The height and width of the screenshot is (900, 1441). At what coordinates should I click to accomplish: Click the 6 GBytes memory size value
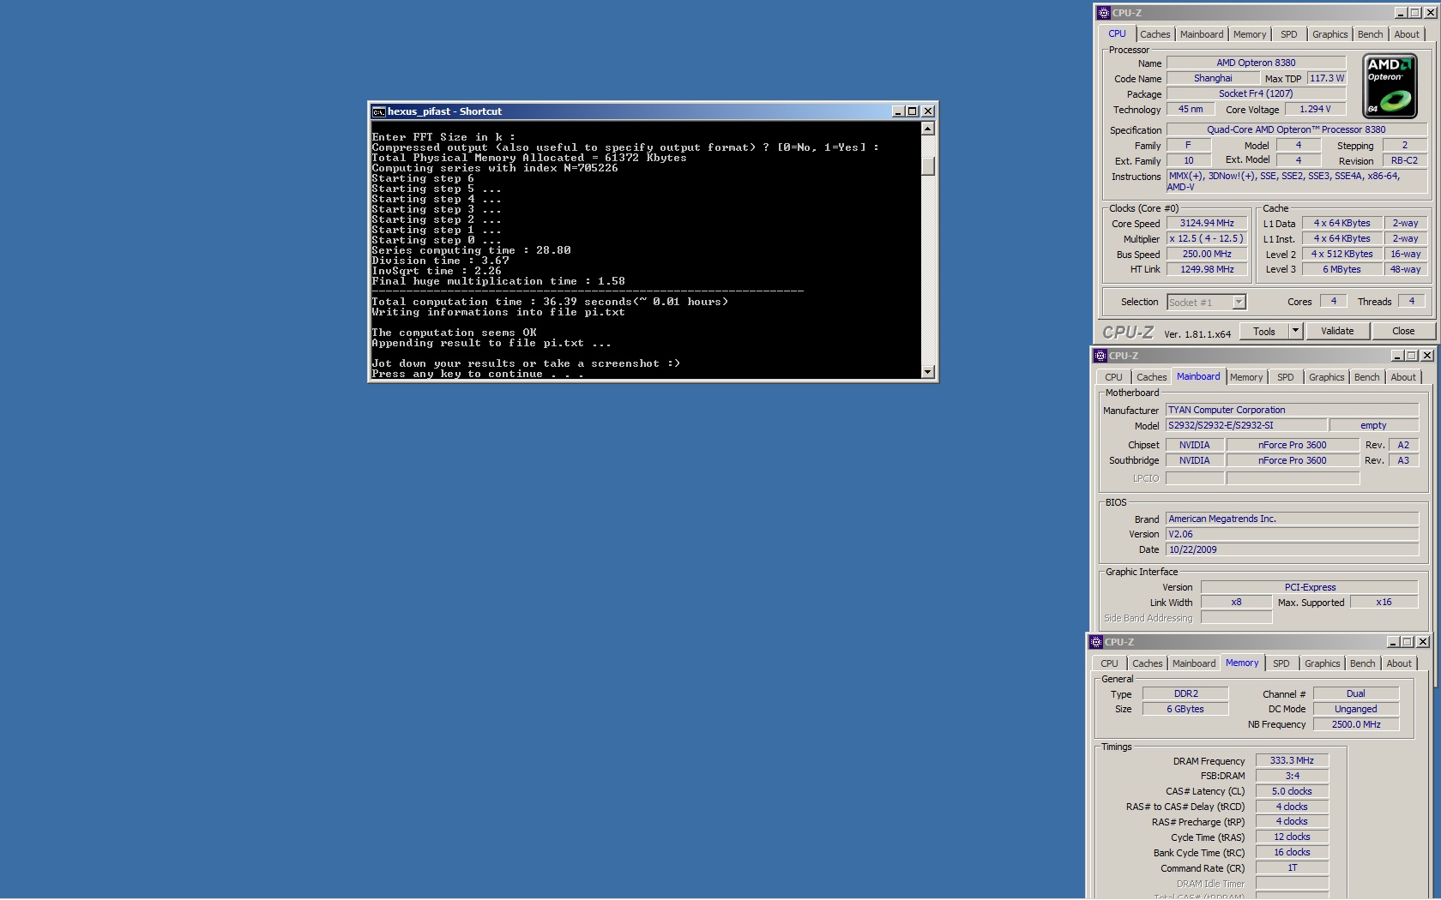[1186, 709]
